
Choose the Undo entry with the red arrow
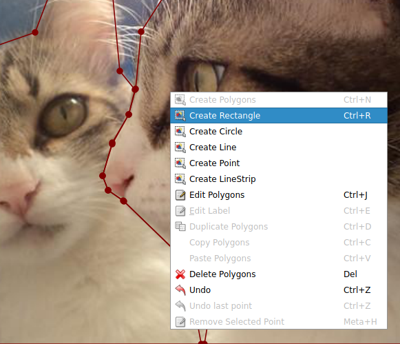tap(279, 290)
